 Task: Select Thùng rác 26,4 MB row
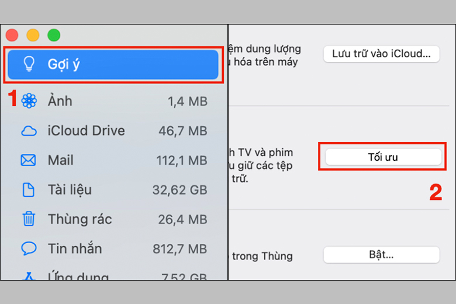point(114,219)
